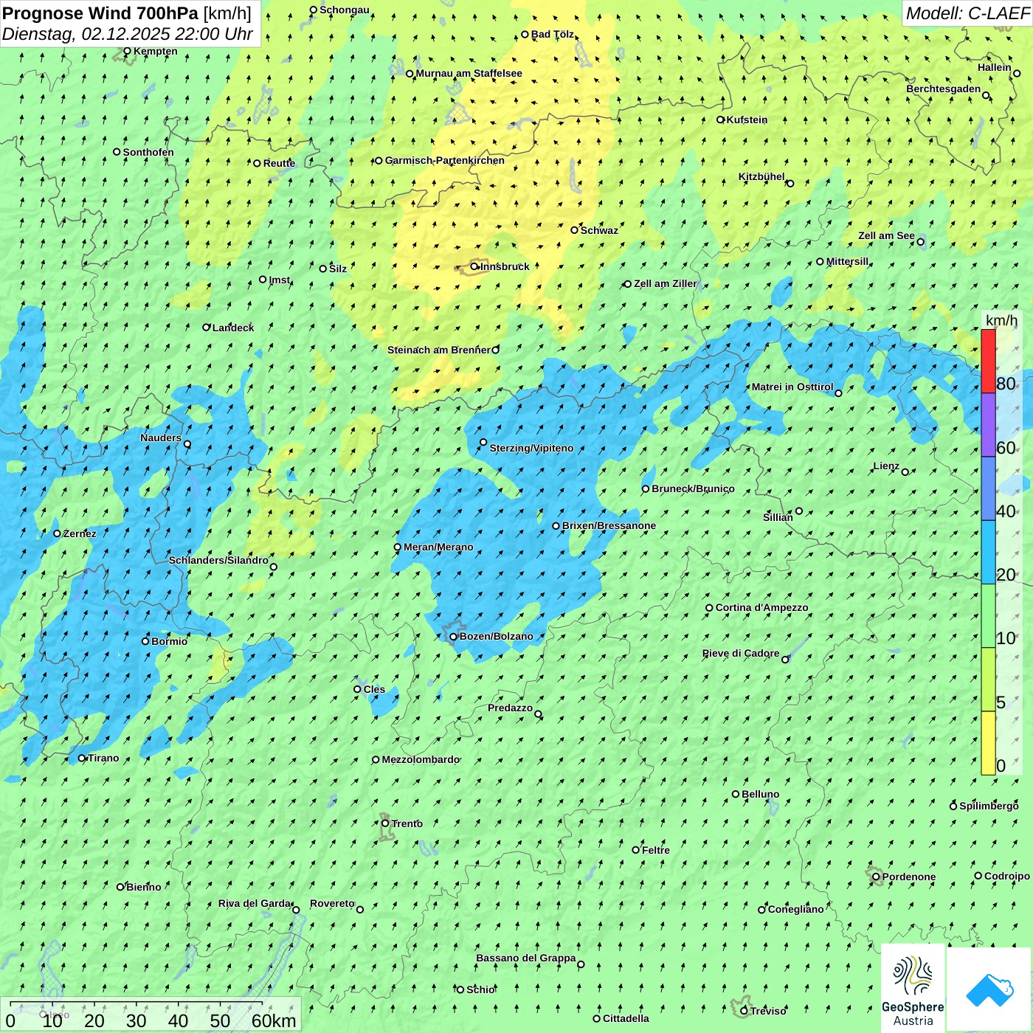
Task: Click the date "Dienstag, 02.12.2025 22:00 Uhr"
Action: coord(128,34)
